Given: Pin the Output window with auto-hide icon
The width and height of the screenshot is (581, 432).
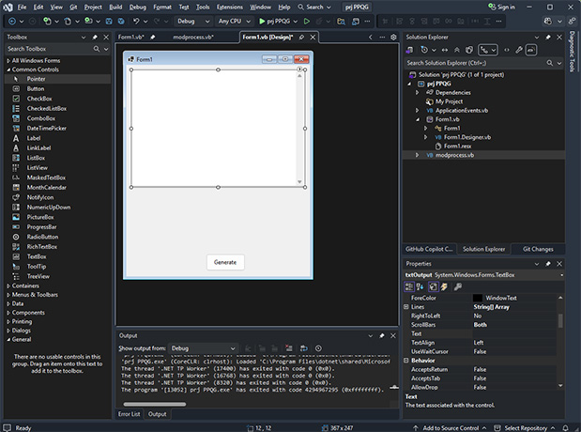Looking at the screenshot, I should (x=382, y=334).
